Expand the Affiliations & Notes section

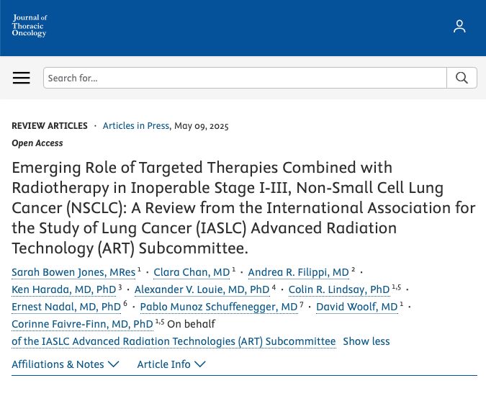(66, 364)
